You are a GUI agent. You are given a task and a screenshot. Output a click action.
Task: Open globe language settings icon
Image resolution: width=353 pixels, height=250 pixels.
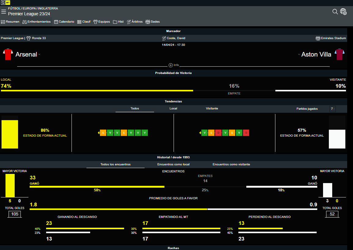(x=344, y=12)
